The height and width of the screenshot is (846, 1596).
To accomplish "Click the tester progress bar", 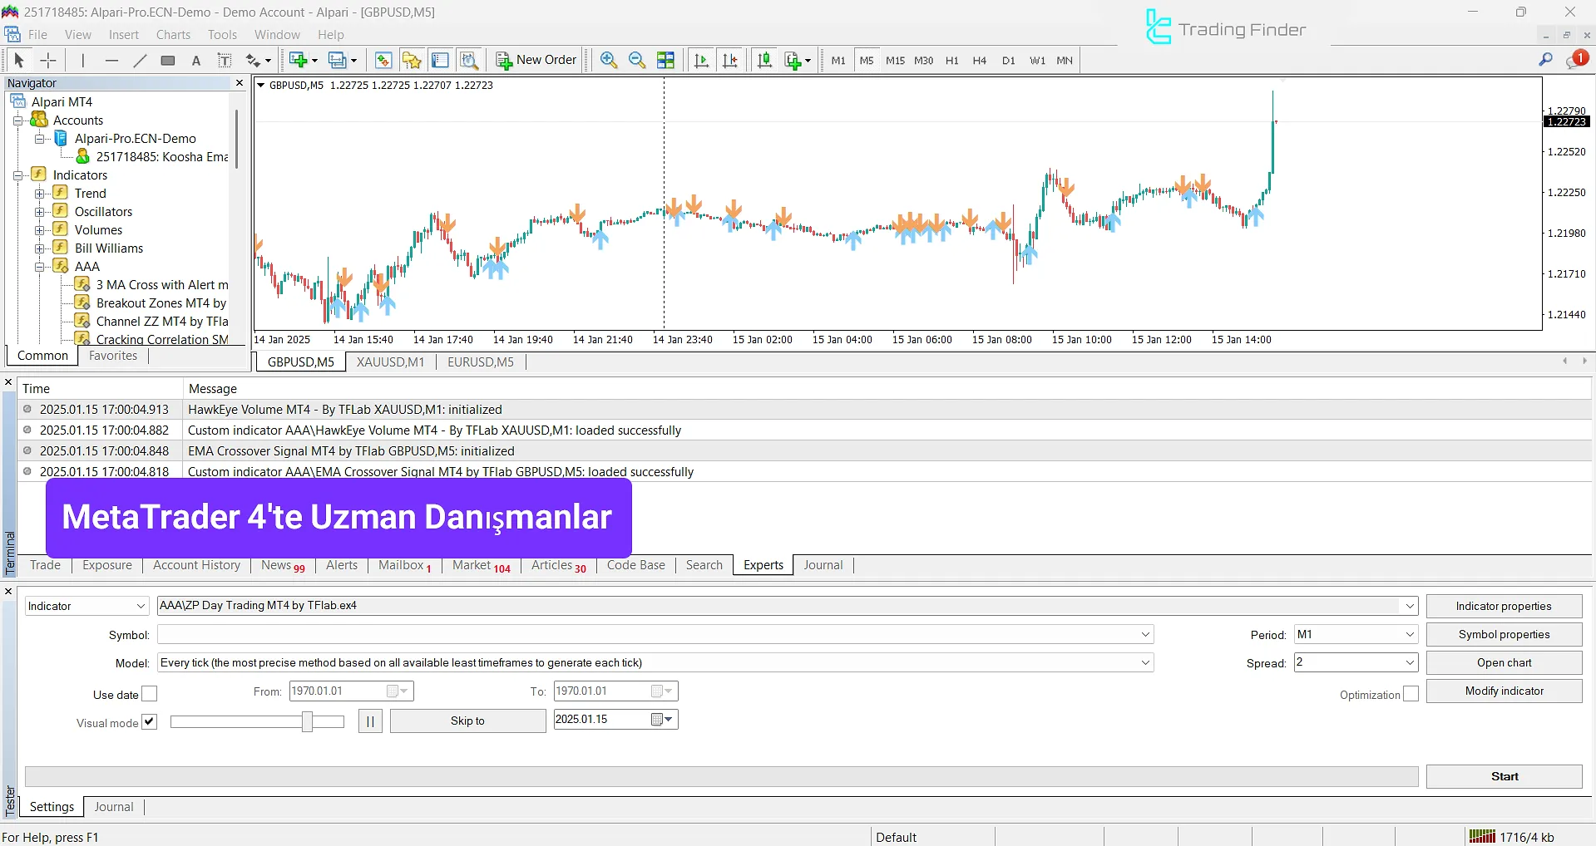I will tap(721, 777).
